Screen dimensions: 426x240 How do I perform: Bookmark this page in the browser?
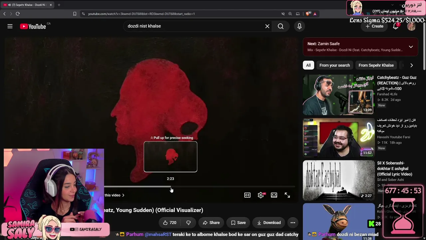point(75,14)
